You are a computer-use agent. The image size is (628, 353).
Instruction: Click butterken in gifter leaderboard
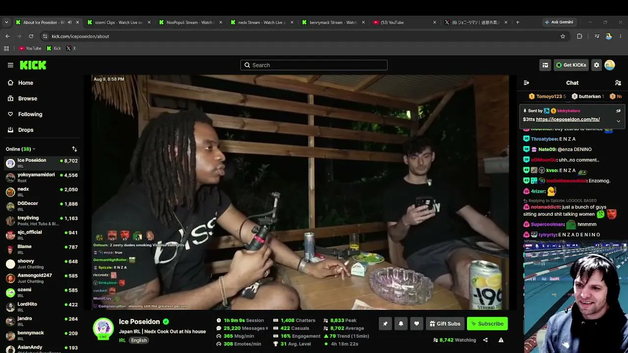coord(588,97)
